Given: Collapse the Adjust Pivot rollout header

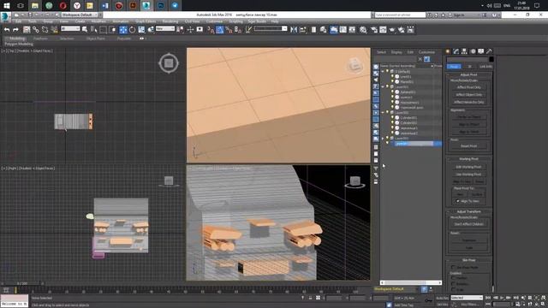Looking at the screenshot, I should [468, 74].
